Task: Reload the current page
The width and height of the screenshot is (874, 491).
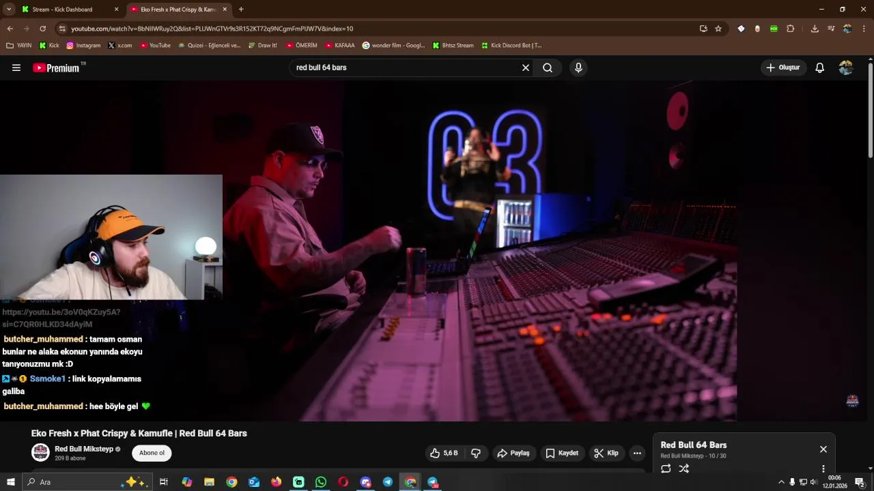Action: (42, 29)
